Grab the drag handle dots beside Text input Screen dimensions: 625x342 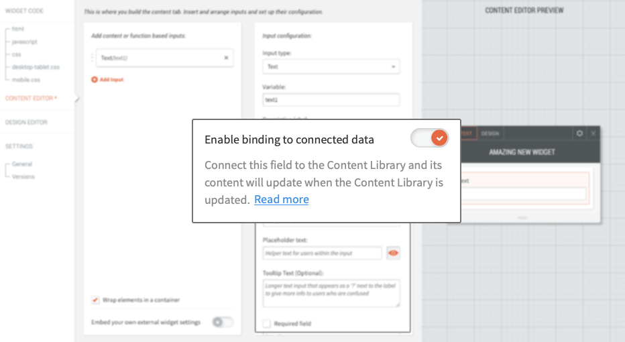coord(92,58)
